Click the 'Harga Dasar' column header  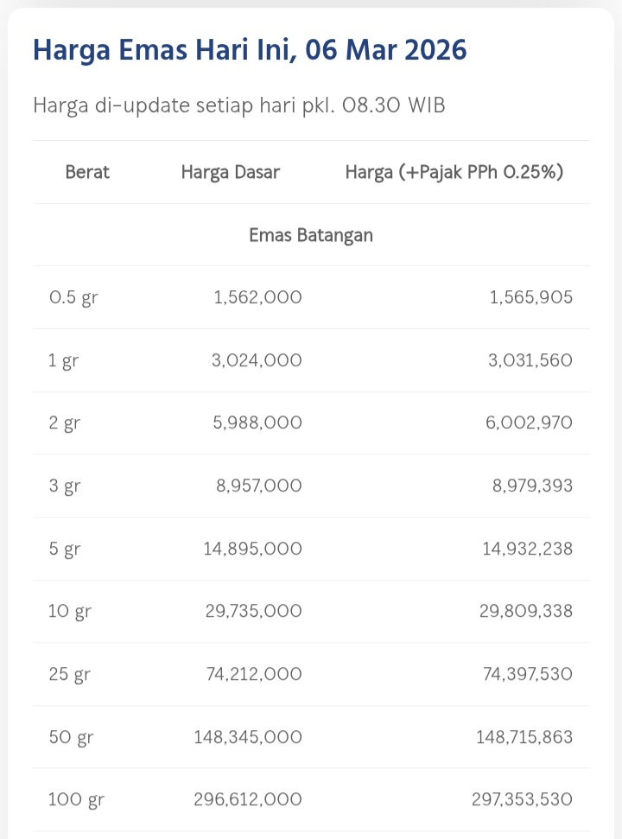[230, 172]
